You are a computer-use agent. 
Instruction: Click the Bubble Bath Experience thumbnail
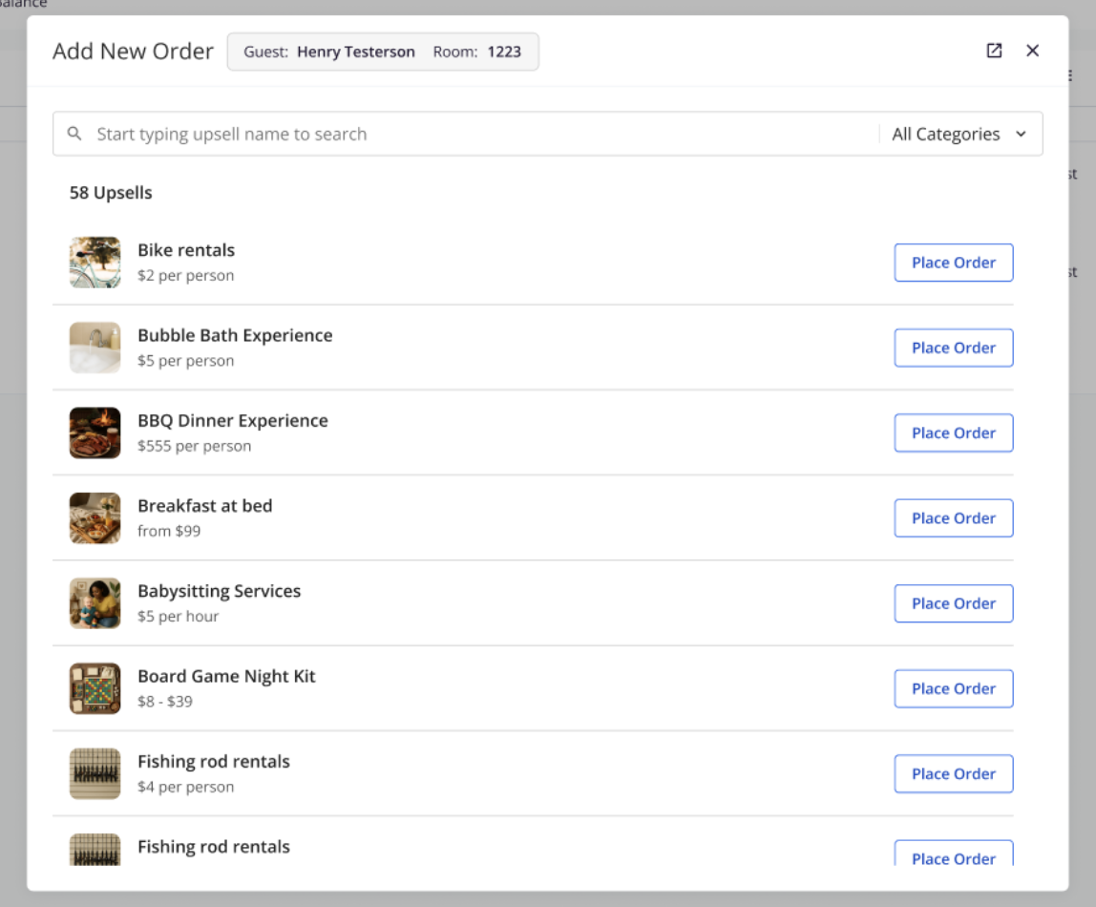point(95,348)
